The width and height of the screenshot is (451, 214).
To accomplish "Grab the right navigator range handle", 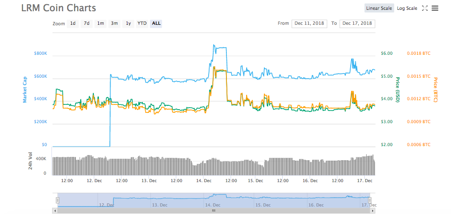I will point(370,200).
